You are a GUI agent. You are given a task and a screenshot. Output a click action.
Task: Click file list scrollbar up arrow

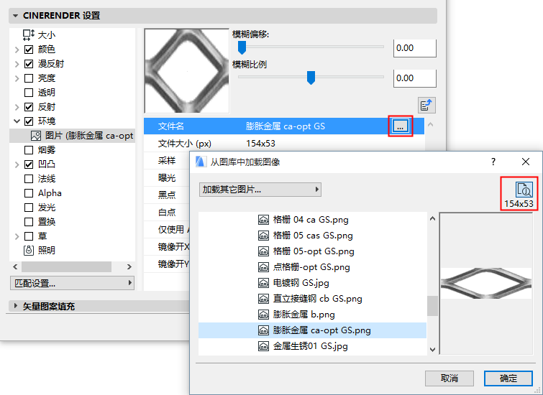point(432,218)
